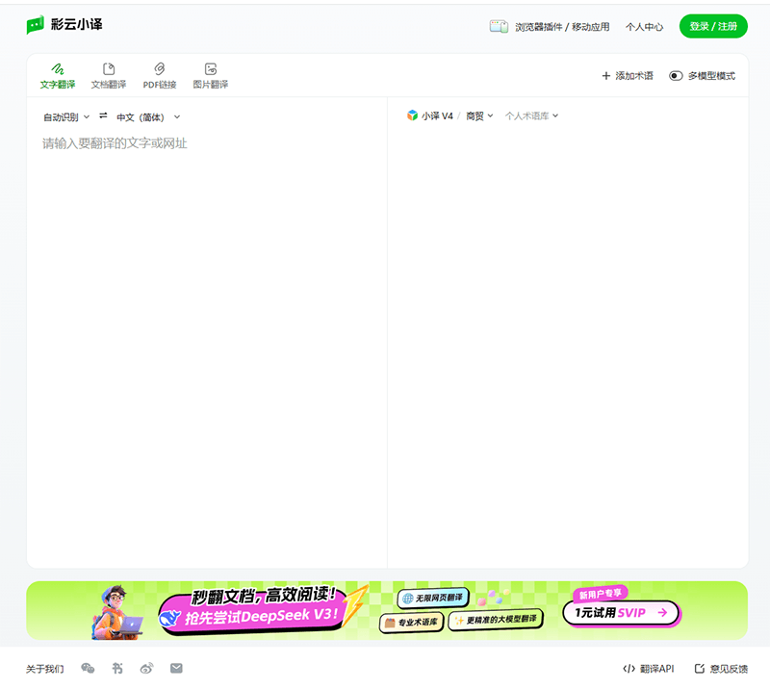Swap source and target languages
The width and height of the screenshot is (770, 689).
point(103,116)
